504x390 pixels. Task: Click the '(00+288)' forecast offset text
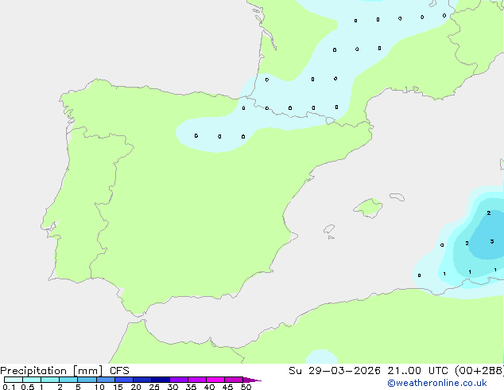point(479,371)
